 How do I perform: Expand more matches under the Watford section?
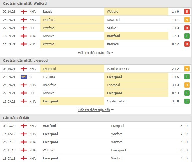pyautogui.click(x=94, y=53)
